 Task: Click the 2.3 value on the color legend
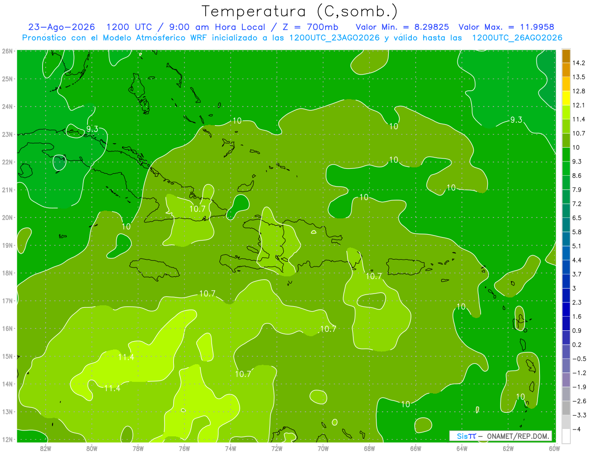tap(578, 302)
